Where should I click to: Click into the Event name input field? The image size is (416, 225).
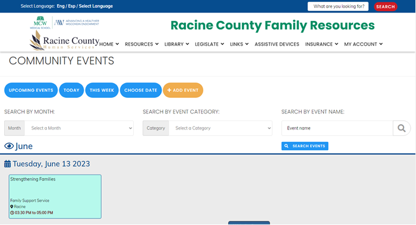(337, 128)
